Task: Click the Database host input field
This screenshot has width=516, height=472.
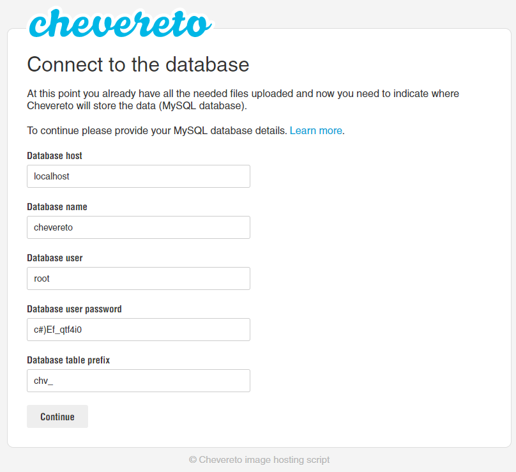Action: coord(138,176)
